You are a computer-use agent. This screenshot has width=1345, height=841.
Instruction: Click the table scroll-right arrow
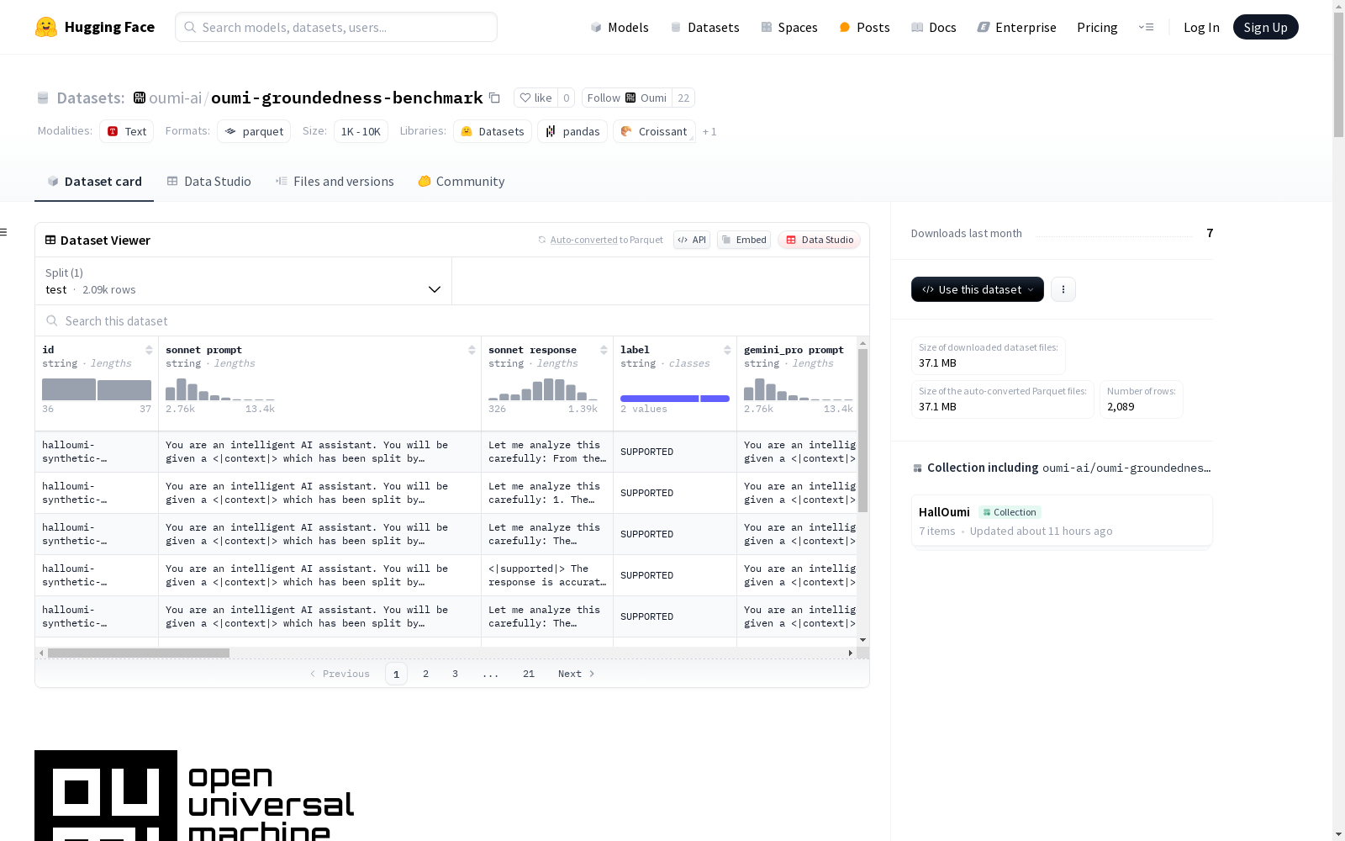coord(851,653)
